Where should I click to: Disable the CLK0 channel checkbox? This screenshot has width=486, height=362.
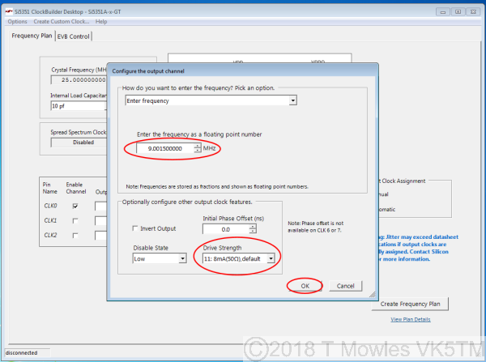coord(75,206)
